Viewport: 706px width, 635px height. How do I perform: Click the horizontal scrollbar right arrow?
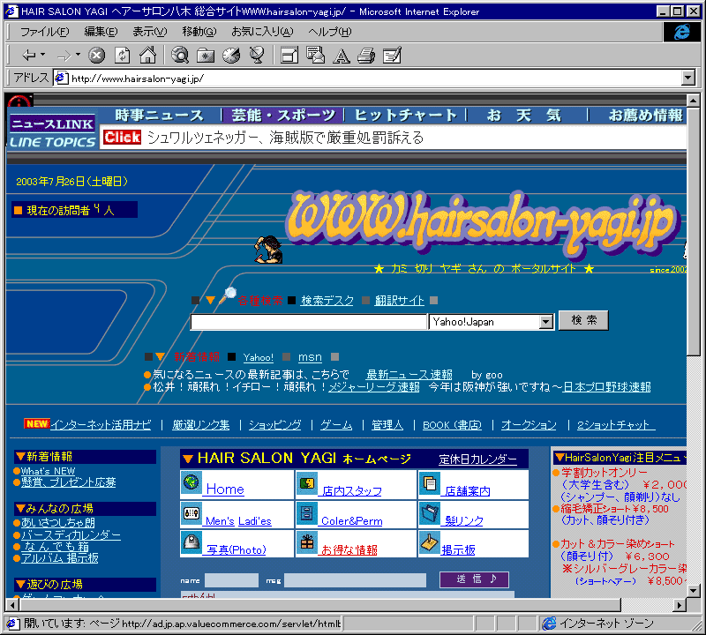[680, 605]
